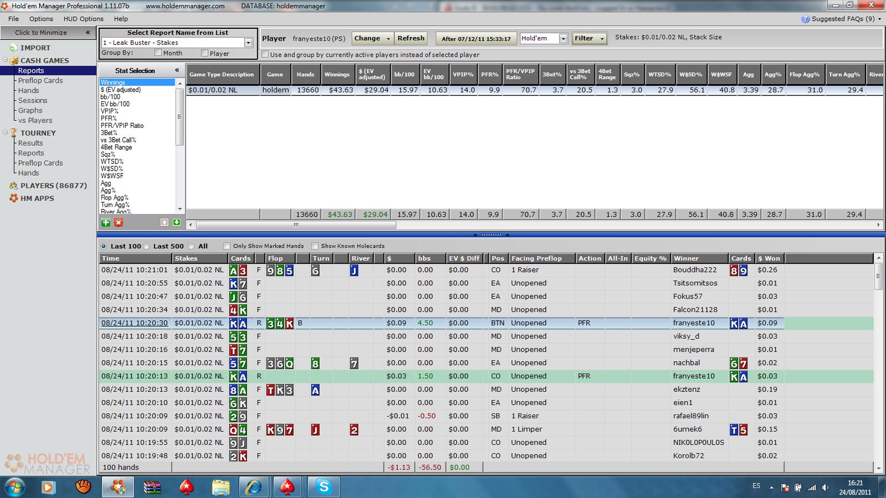Add a stat with green plus
The width and height of the screenshot is (886, 498).
[105, 223]
